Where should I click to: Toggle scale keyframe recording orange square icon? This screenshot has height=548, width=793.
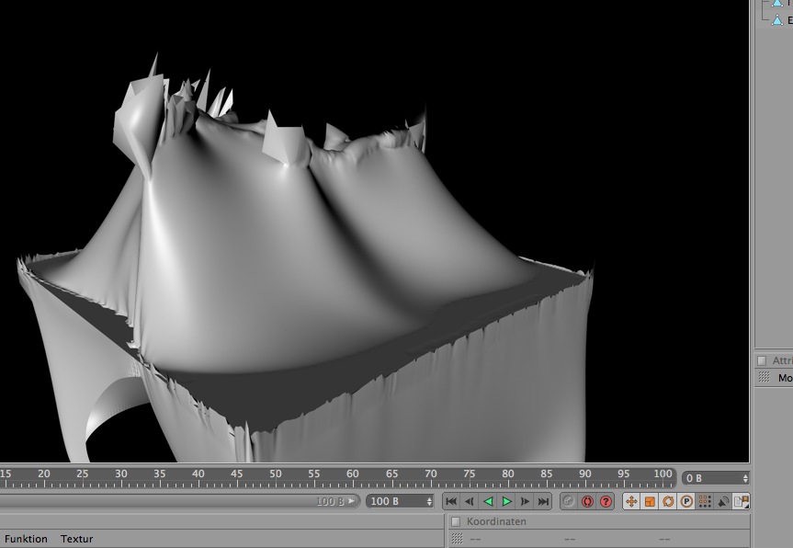(650, 501)
